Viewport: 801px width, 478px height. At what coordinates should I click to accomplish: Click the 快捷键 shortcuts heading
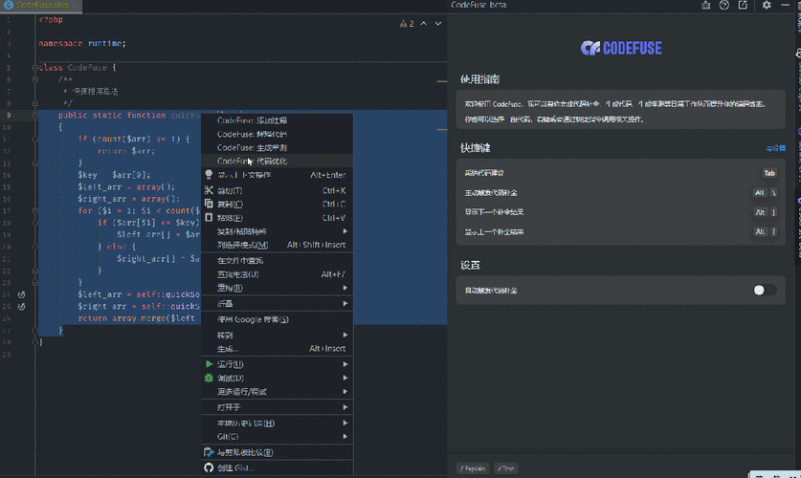[475, 148]
